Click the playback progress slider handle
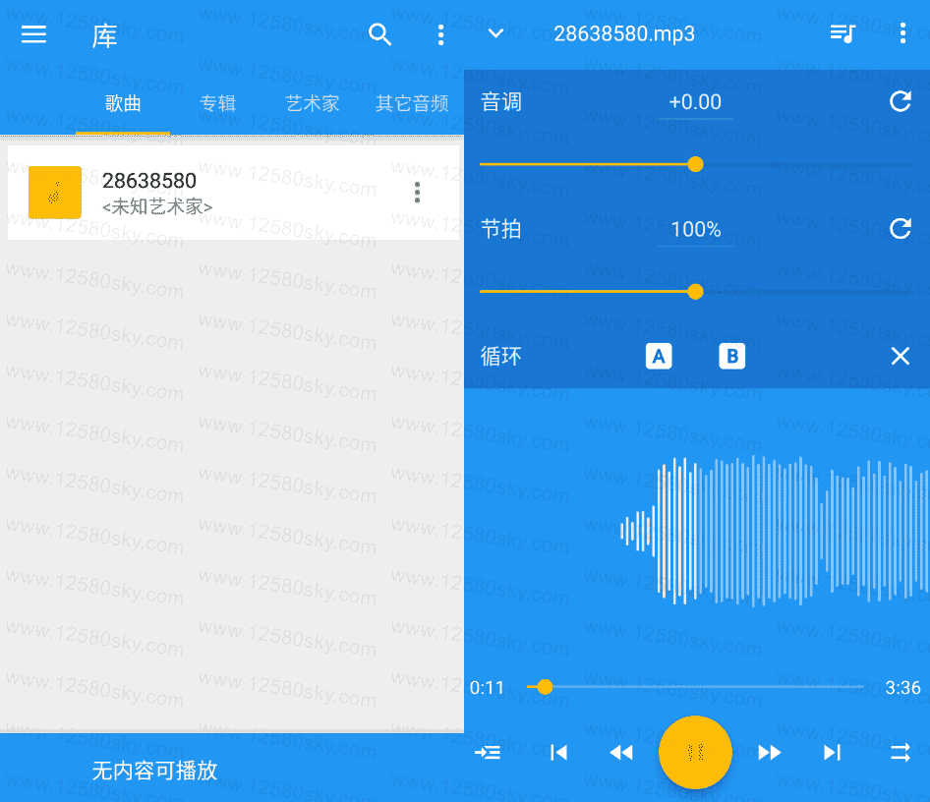This screenshot has height=802, width=930. coord(545,687)
